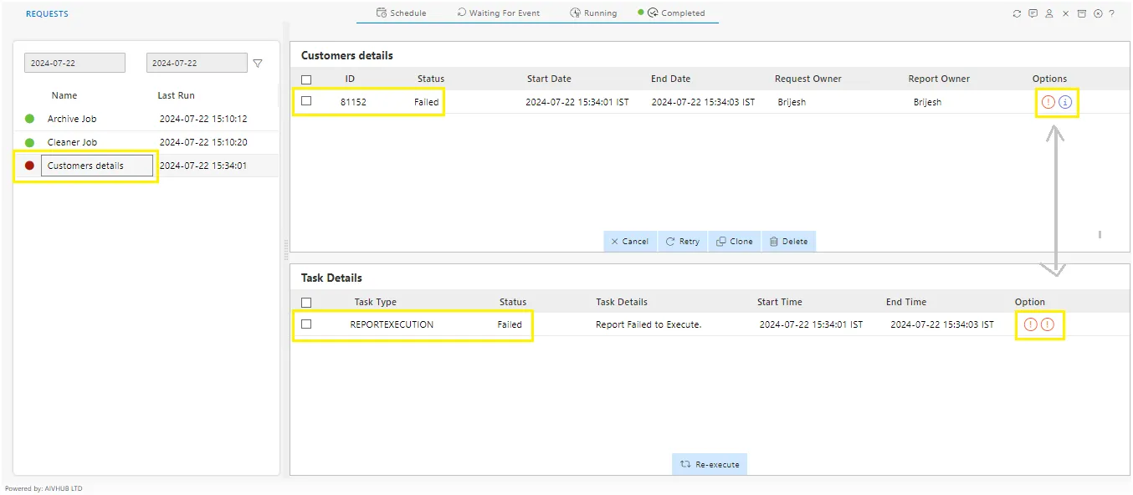The image size is (1133, 495).
Task: Click the end date field beside the filter icon
Action: tap(197, 63)
